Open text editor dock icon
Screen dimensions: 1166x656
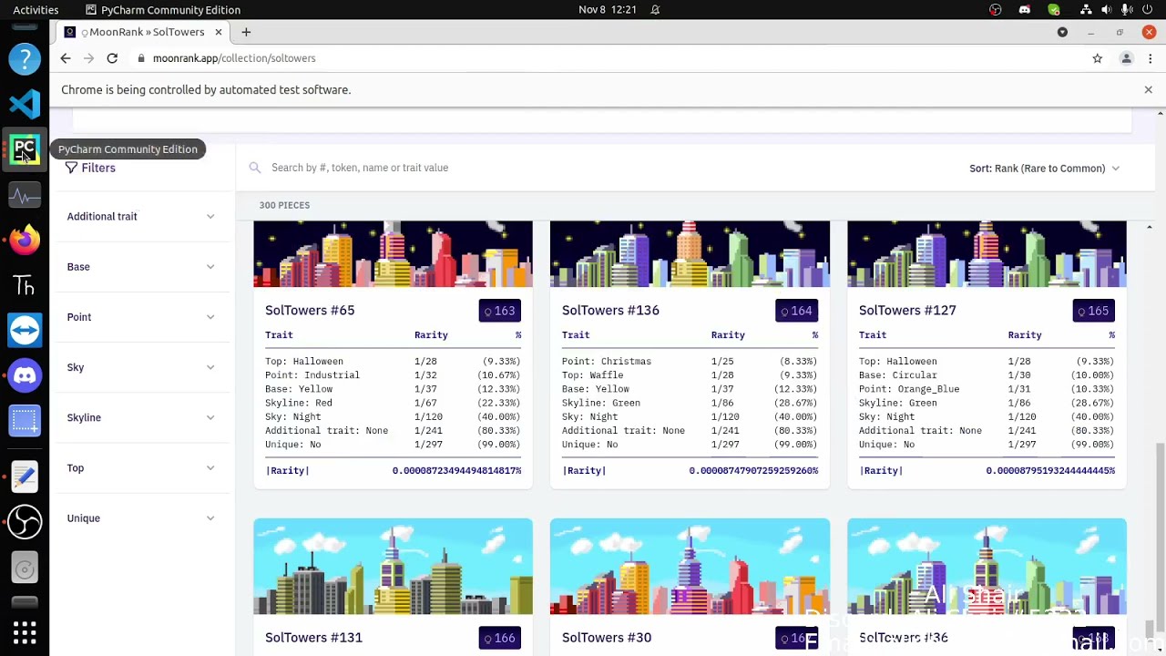(25, 476)
